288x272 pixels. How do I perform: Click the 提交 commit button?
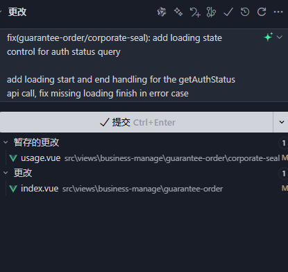pyautogui.click(x=137, y=122)
